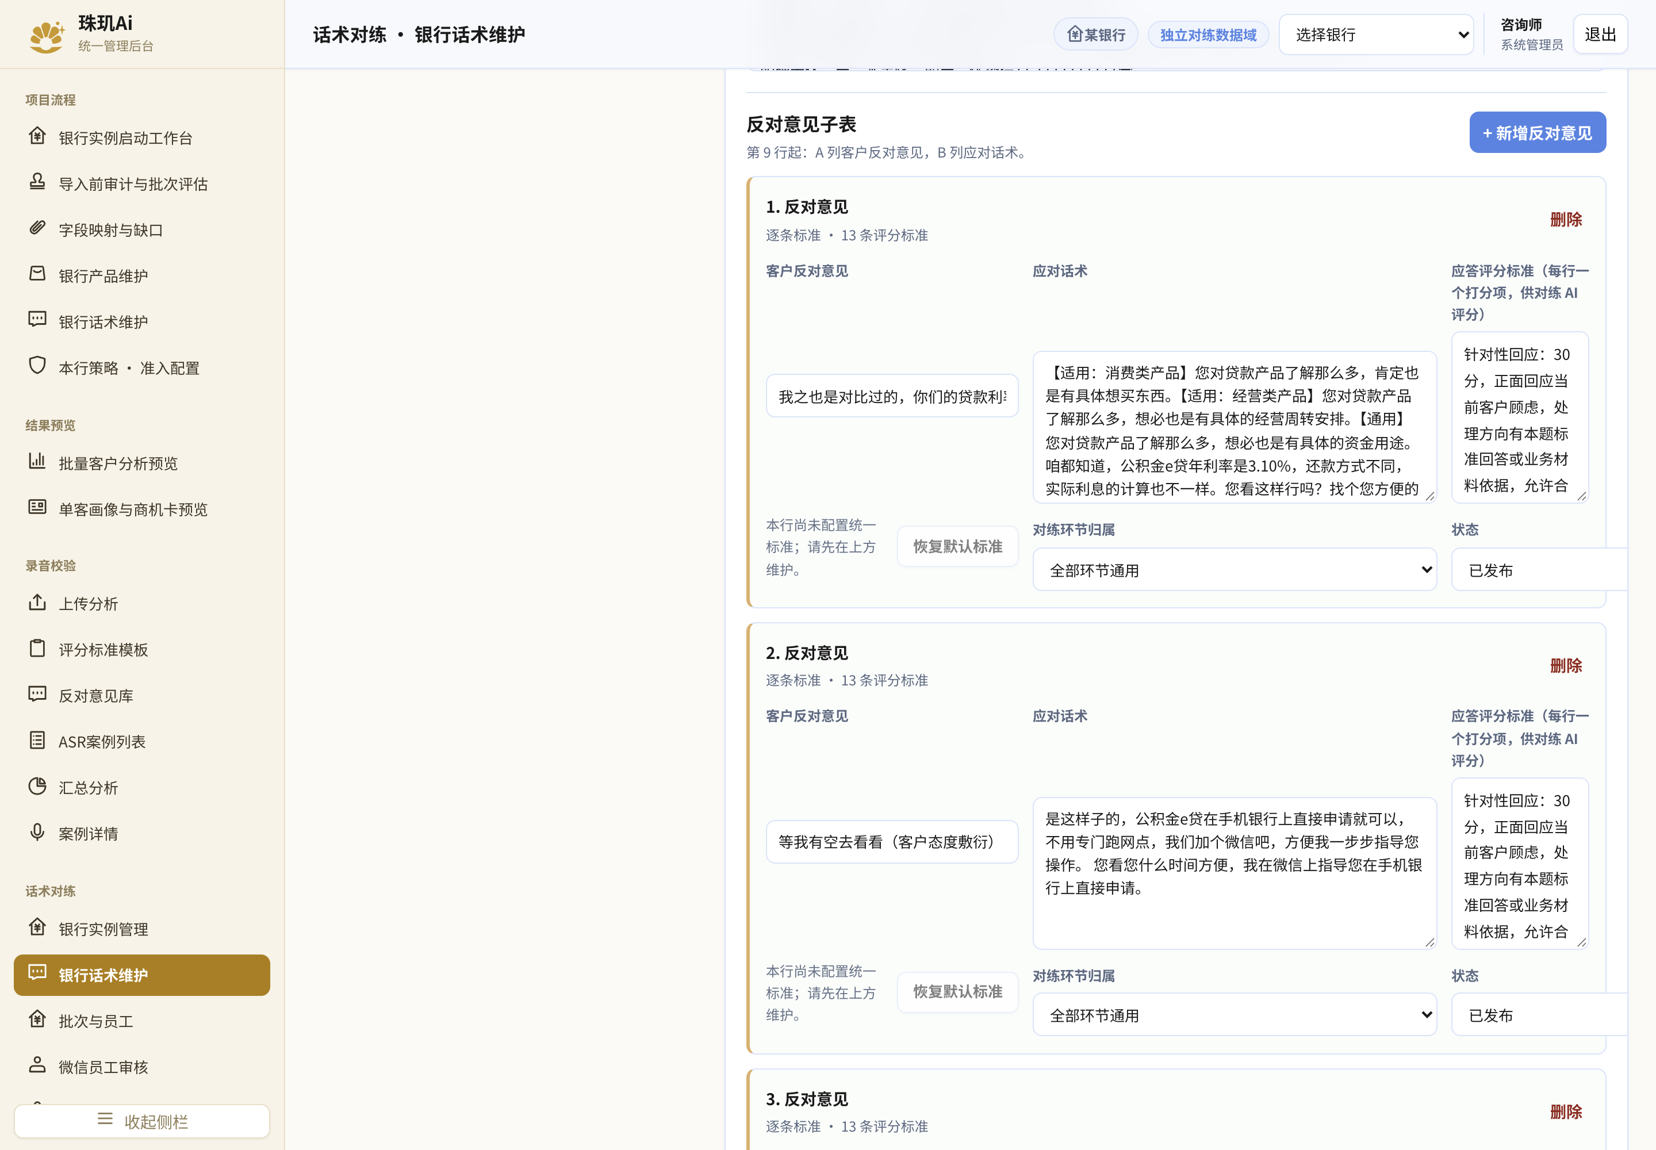
Task: Click the highlighted 银行话术维护 chat icon
Action: tap(37, 973)
